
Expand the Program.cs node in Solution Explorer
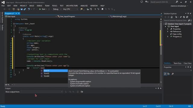click(168, 37)
